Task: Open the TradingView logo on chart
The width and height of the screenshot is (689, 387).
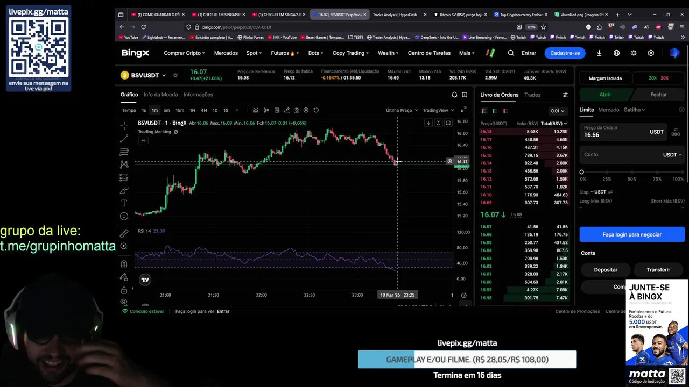Action: pos(145,279)
